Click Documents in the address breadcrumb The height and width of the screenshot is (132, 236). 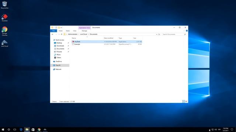coord(93,34)
